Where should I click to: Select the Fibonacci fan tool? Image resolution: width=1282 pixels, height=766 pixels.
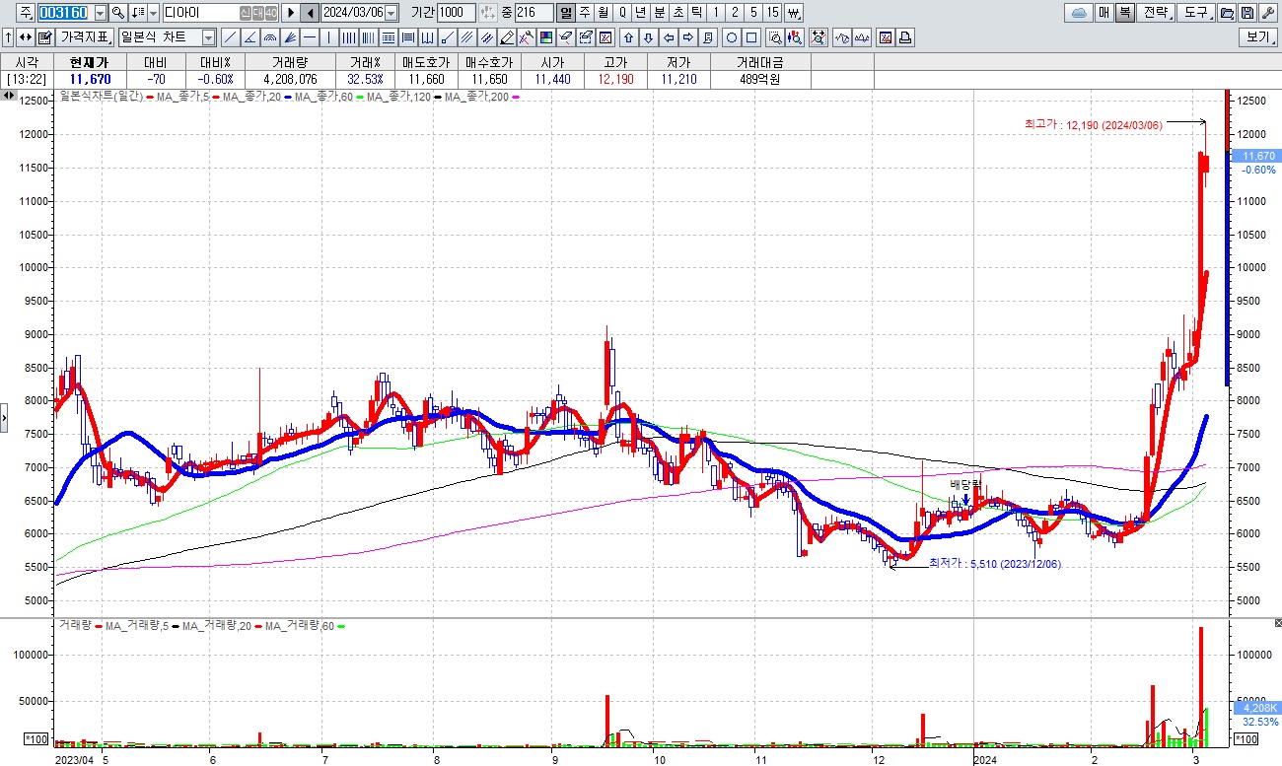(290, 37)
